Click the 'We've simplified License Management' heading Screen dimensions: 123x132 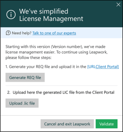[x=51, y=15]
